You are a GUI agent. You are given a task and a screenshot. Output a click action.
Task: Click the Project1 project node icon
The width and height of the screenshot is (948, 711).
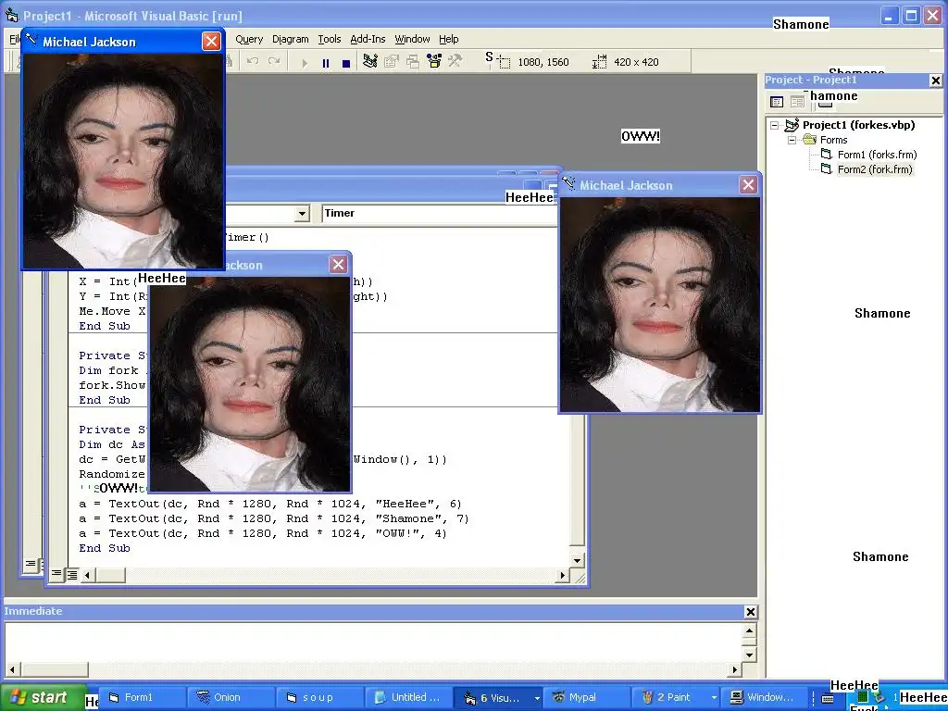tap(792, 125)
